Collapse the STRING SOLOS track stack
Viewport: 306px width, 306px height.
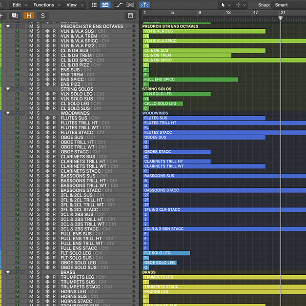click(7, 89)
